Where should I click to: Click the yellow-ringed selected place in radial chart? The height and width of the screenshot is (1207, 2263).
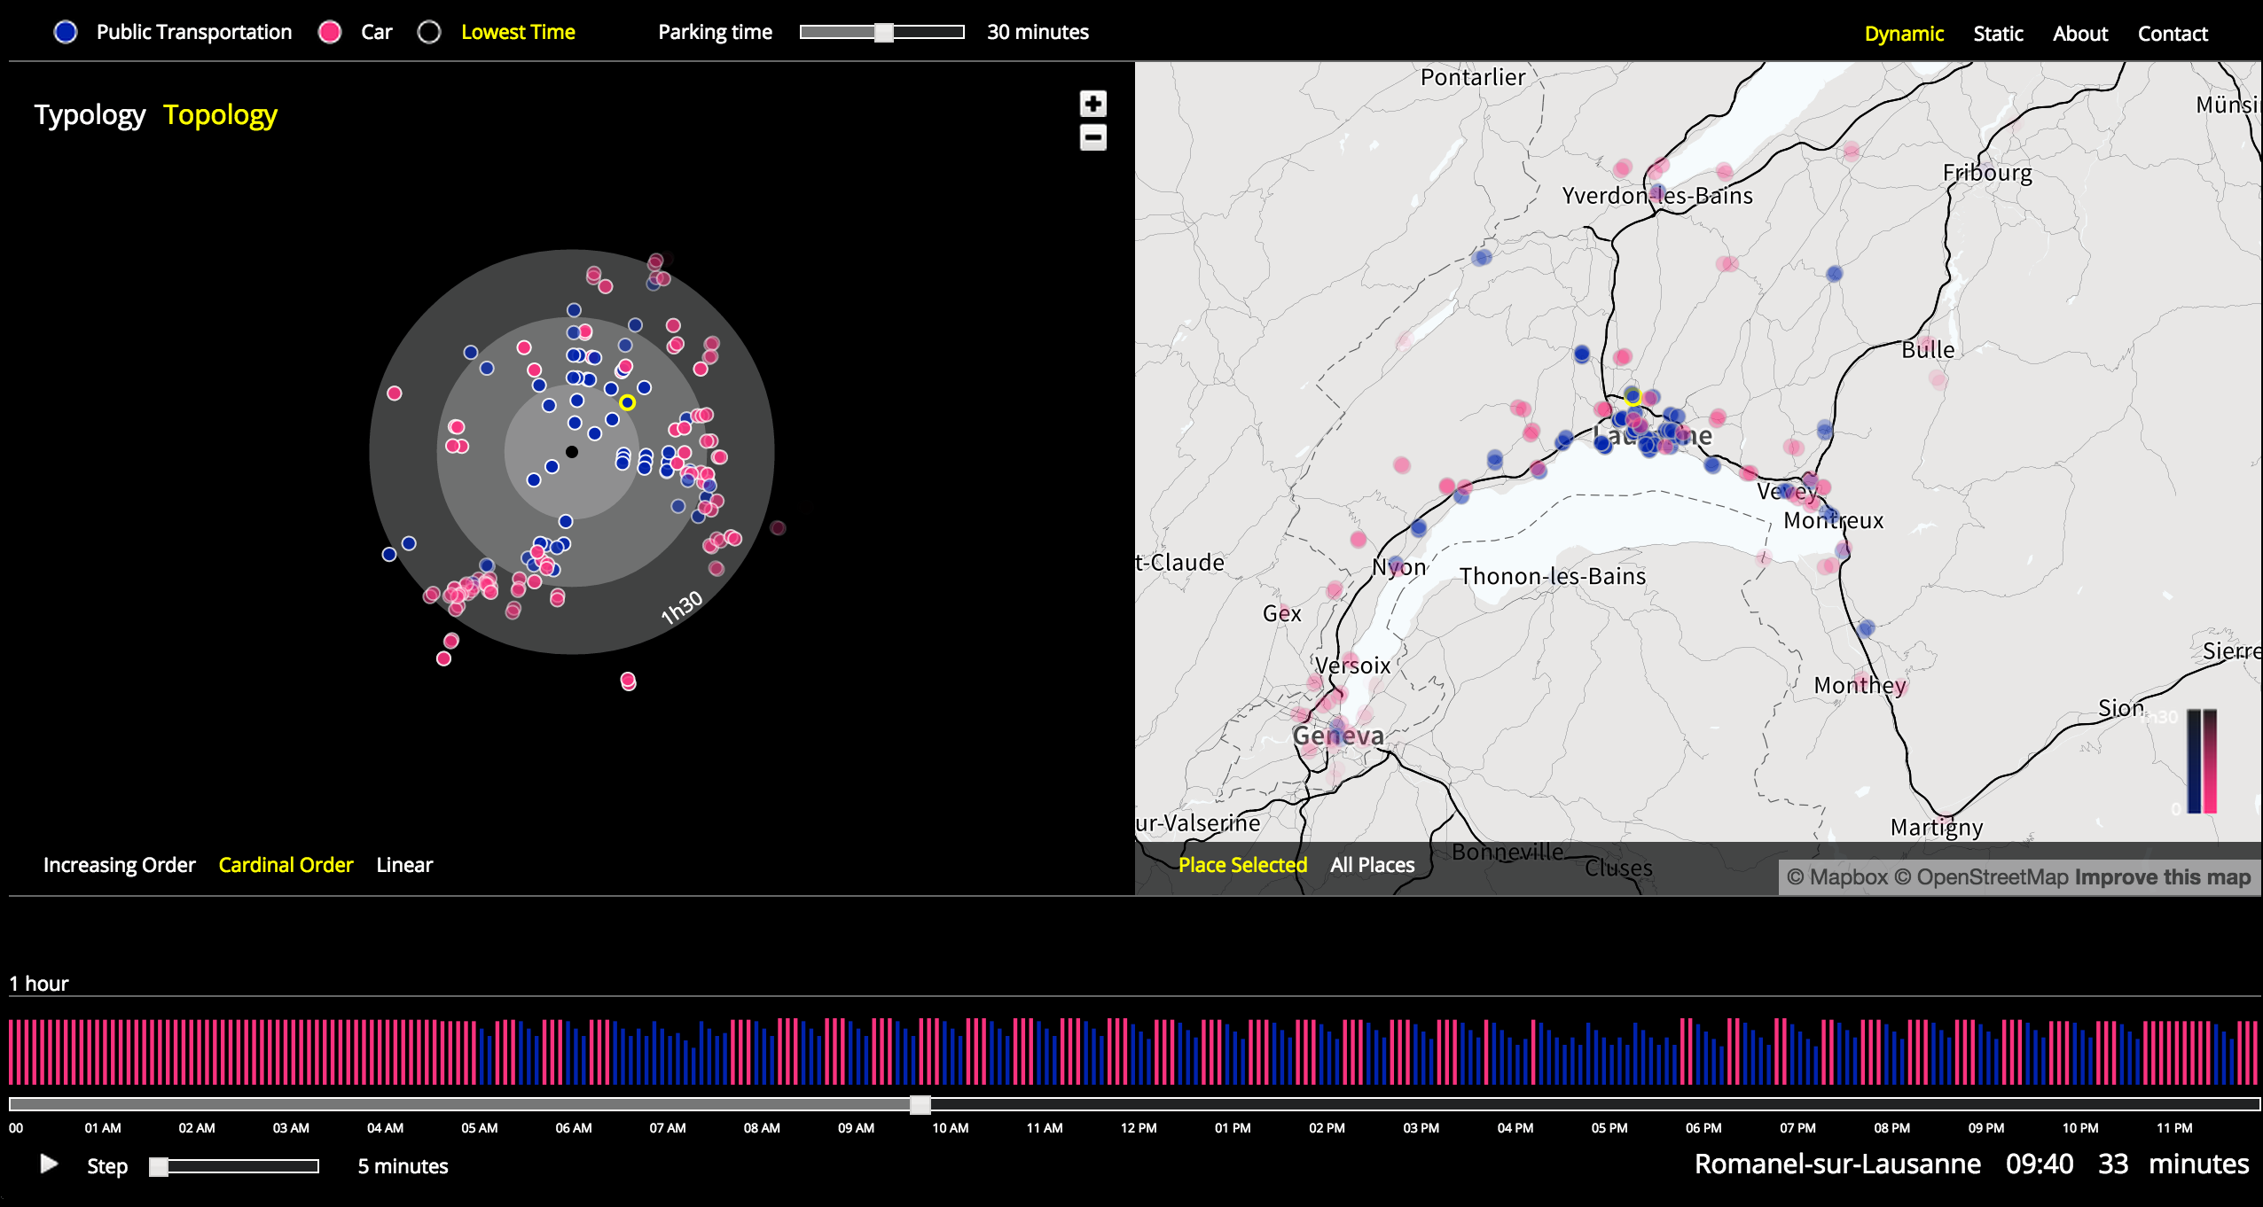tap(627, 402)
